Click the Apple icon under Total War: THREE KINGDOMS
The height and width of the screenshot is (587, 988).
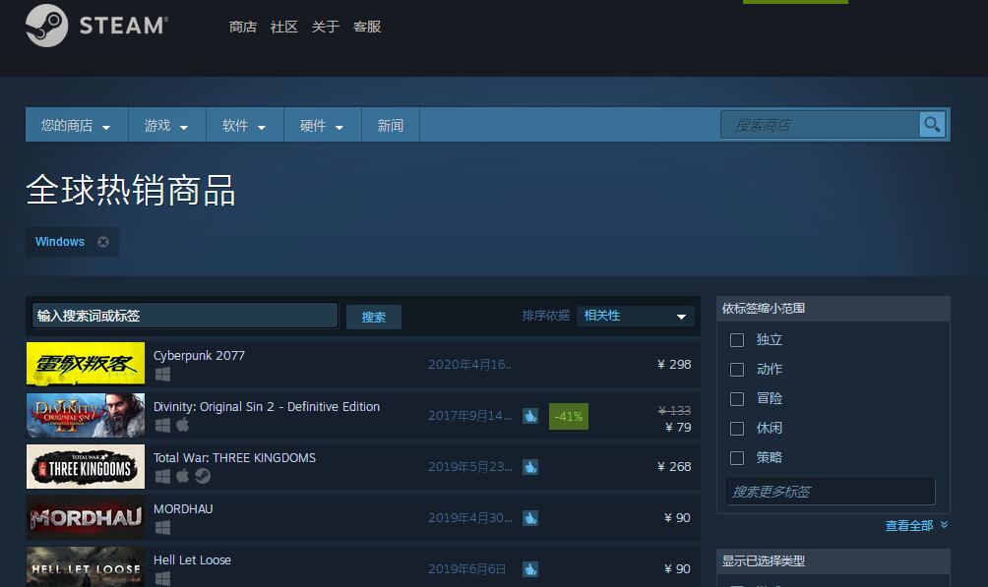pyautogui.click(x=183, y=476)
